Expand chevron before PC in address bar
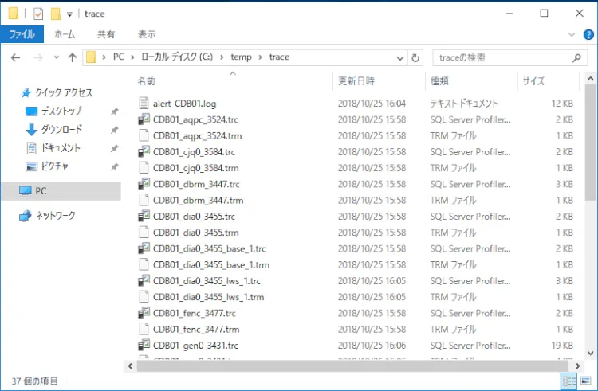Screen dimensions: 598x391 pos(104,57)
